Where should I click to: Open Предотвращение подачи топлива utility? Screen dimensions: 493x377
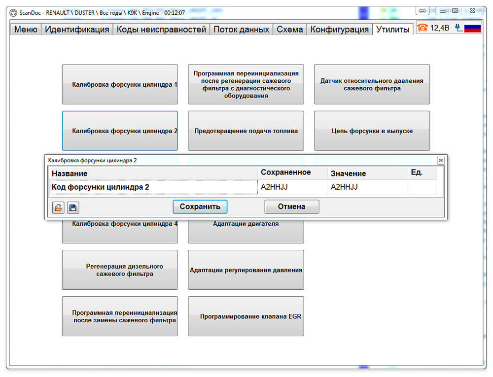(x=246, y=131)
